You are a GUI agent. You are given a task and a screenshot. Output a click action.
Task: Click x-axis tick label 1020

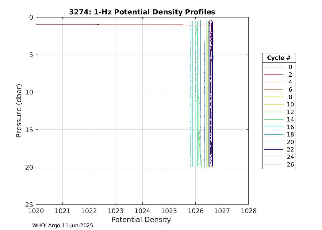pyautogui.click(x=36, y=211)
